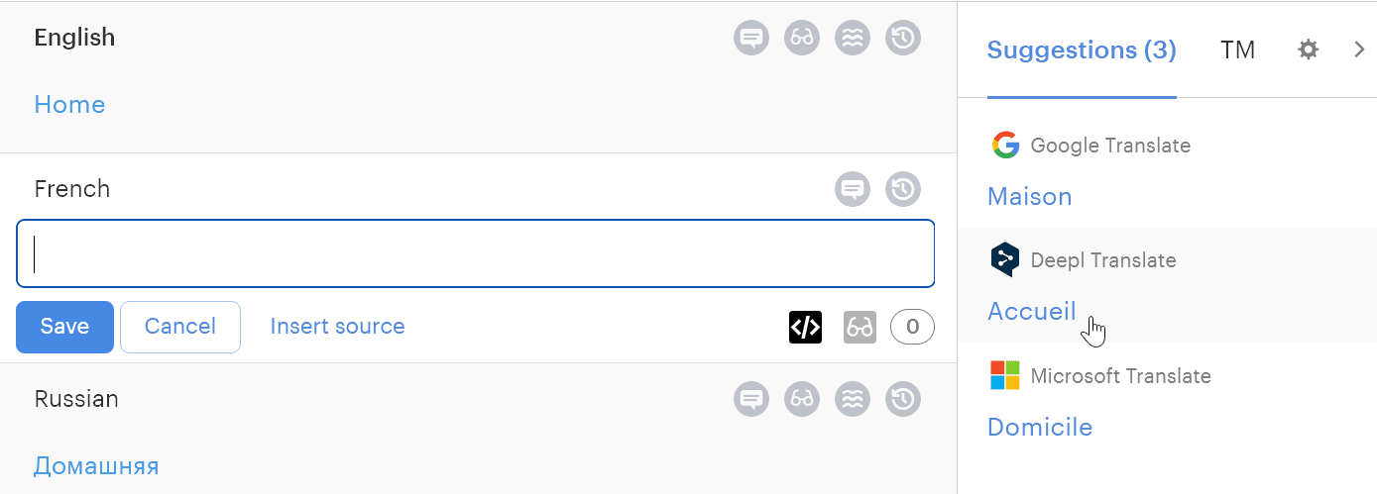
Task: Open comments for the Russian translation
Action: coord(751,399)
